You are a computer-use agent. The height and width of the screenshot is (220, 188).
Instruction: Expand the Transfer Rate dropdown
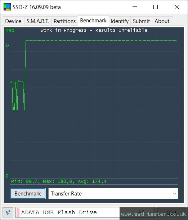(x=113, y=193)
